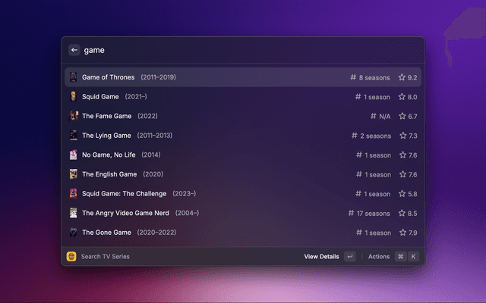Viewport: 486px width, 303px height.
Task: Click the back arrow button
Action: coord(74,50)
